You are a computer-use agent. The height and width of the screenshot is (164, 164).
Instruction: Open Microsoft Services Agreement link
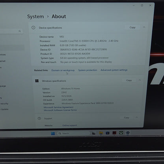pyautogui.click(x=58, y=107)
